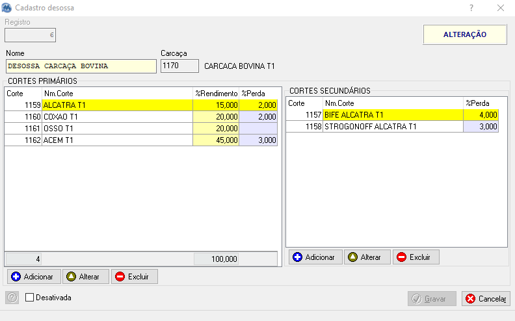The width and height of the screenshot is (515, 321).
Task: Click the 15,000 rendimento value for ALCATRA T1
Action: (216, 105)
